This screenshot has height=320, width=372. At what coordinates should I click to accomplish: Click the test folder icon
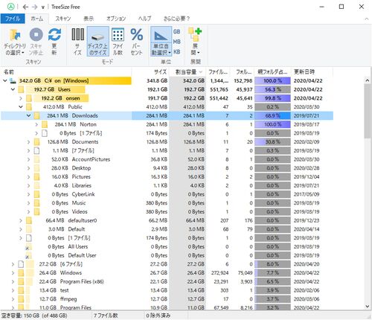click(x=21, y=290)
